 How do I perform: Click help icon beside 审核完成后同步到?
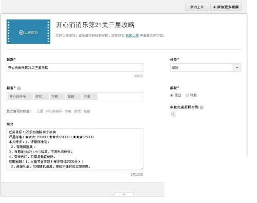201,107
